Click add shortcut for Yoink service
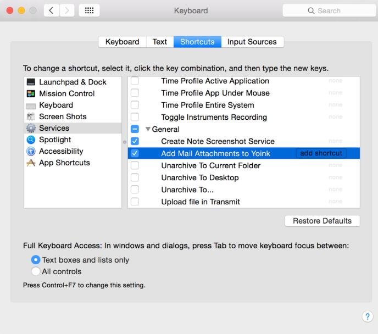378x334 pixels. click(x=321, y=153)
